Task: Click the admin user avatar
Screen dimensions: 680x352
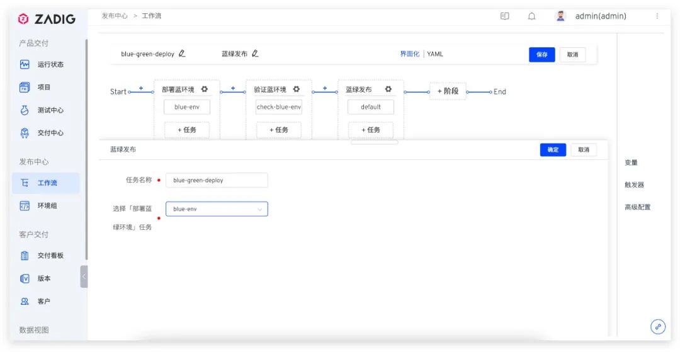Action: (560, 16)
